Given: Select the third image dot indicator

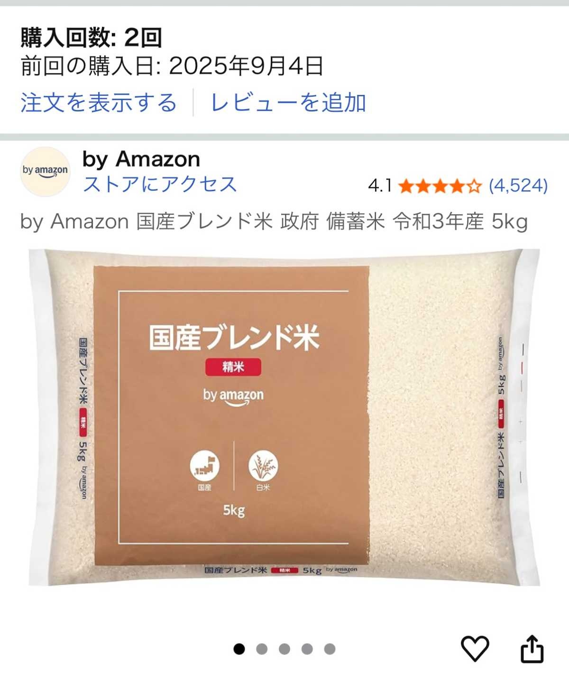Looking at the screenshot, I should tap(284, 649).
